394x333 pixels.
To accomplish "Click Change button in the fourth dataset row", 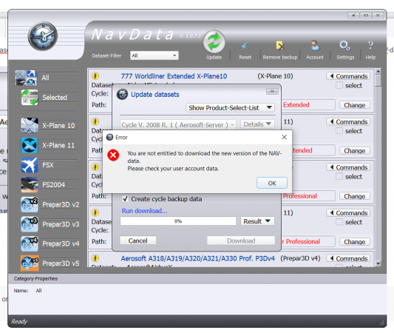I will pyautogui.click(x=355, y=242).
